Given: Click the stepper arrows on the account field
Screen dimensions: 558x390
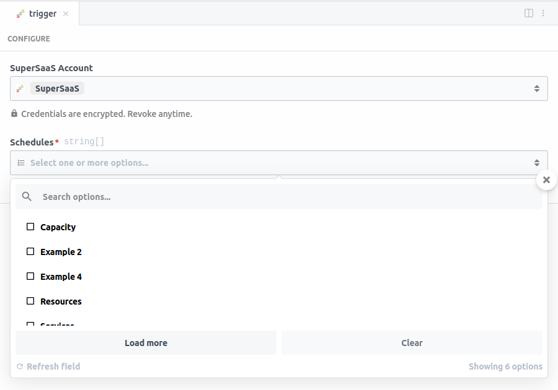Looking at the screenshot, I should [x=537, y=88].
